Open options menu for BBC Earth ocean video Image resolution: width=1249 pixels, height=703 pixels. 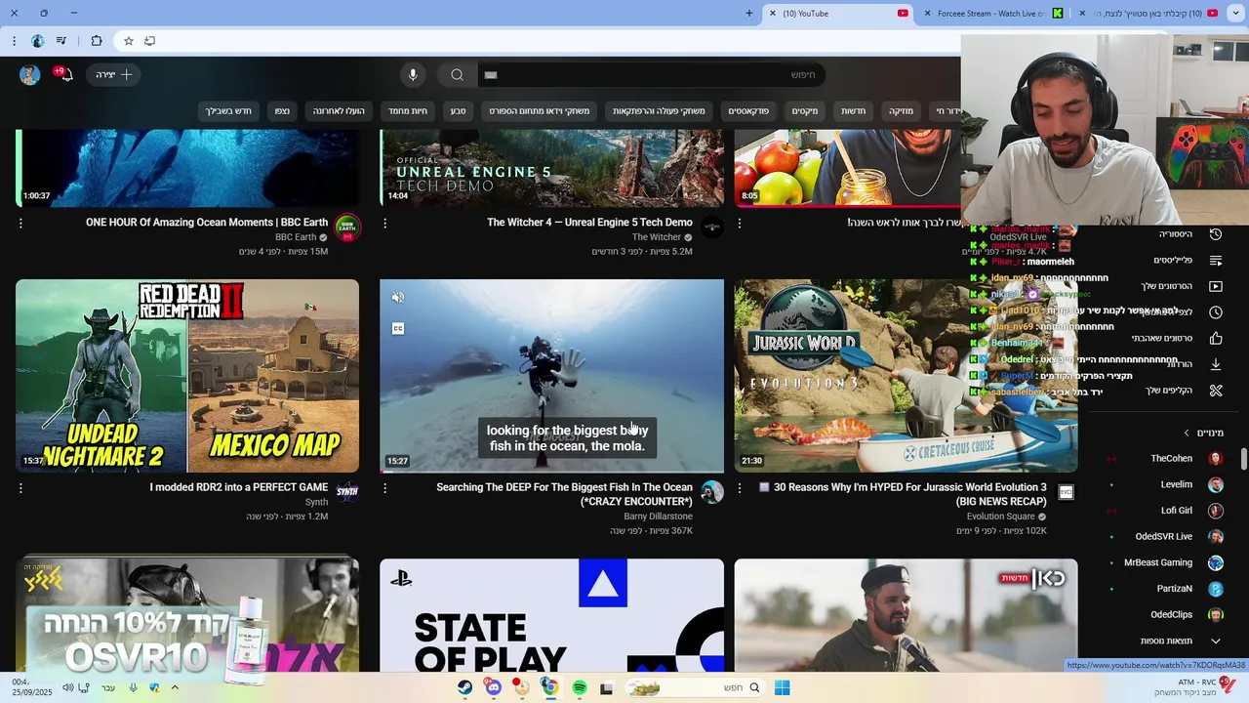point(20,224)
